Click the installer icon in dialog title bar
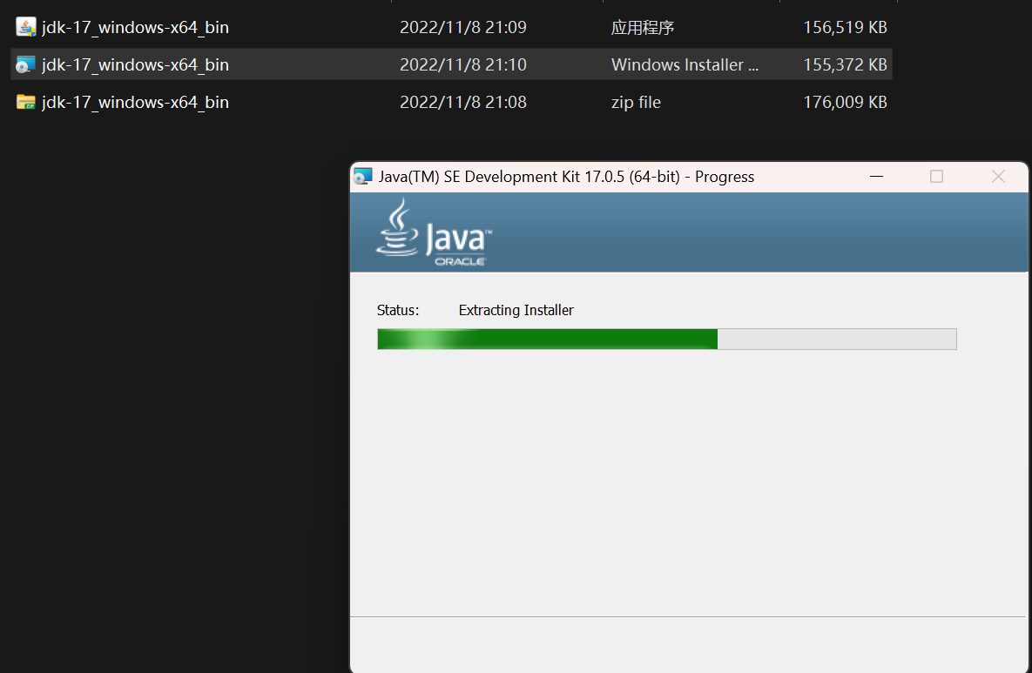The width and height of the screenshot is (1032, 673). [x=363, y=177]
